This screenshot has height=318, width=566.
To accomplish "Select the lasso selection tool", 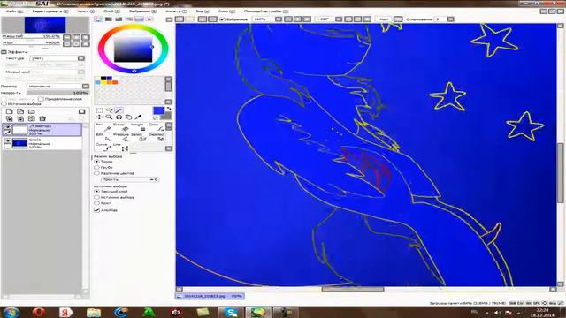I will [109, 110].
